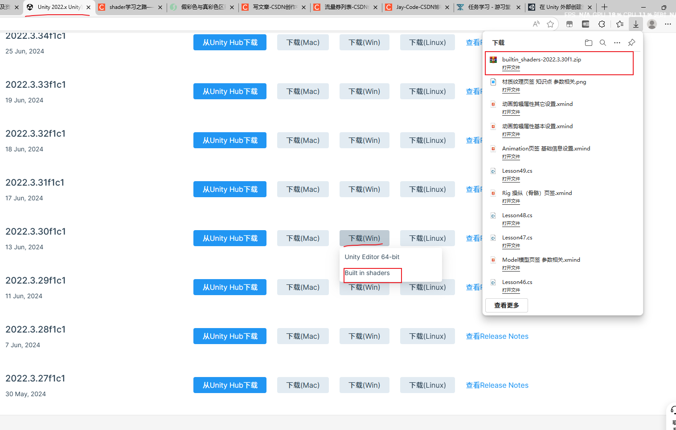Open downloads folder icon in downloads panel
Viewport: 676px width, 430px height.
click(589, 43)
